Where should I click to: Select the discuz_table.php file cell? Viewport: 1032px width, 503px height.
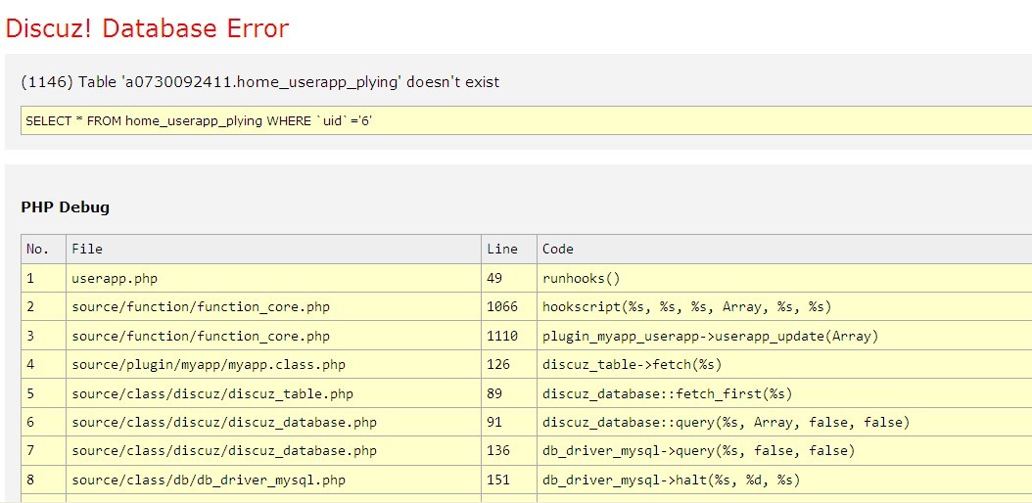(x=274, y=393)
